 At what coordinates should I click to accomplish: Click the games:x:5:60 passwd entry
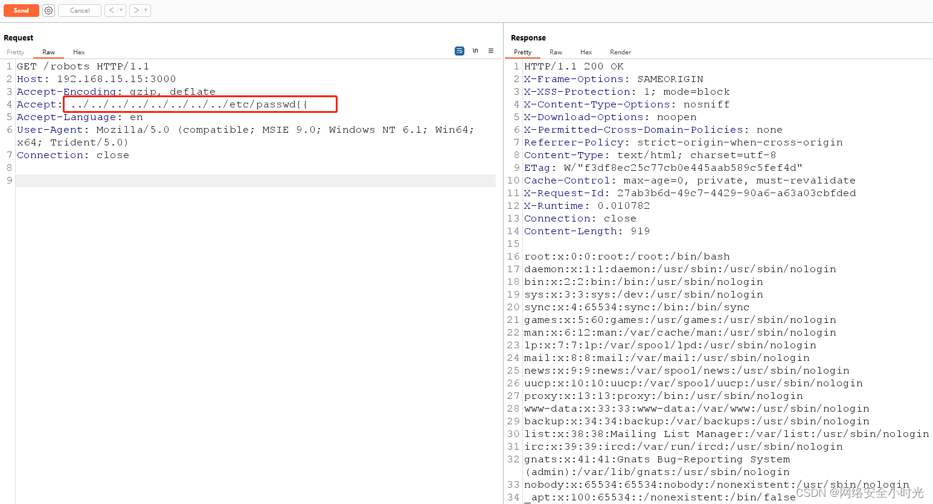point(681,320)
